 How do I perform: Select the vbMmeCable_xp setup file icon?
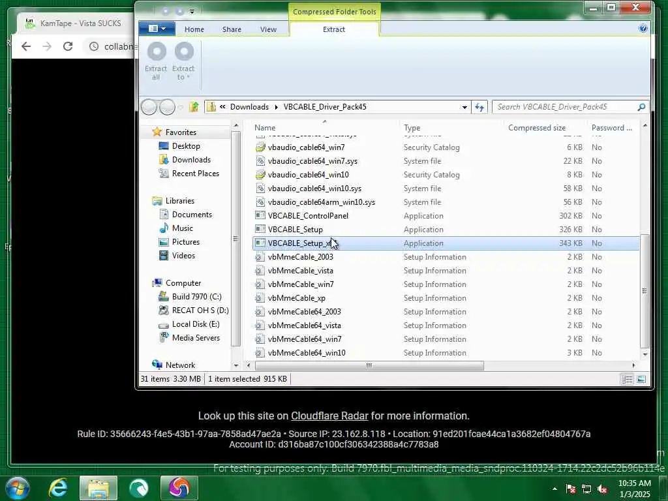tap(260, 297)
